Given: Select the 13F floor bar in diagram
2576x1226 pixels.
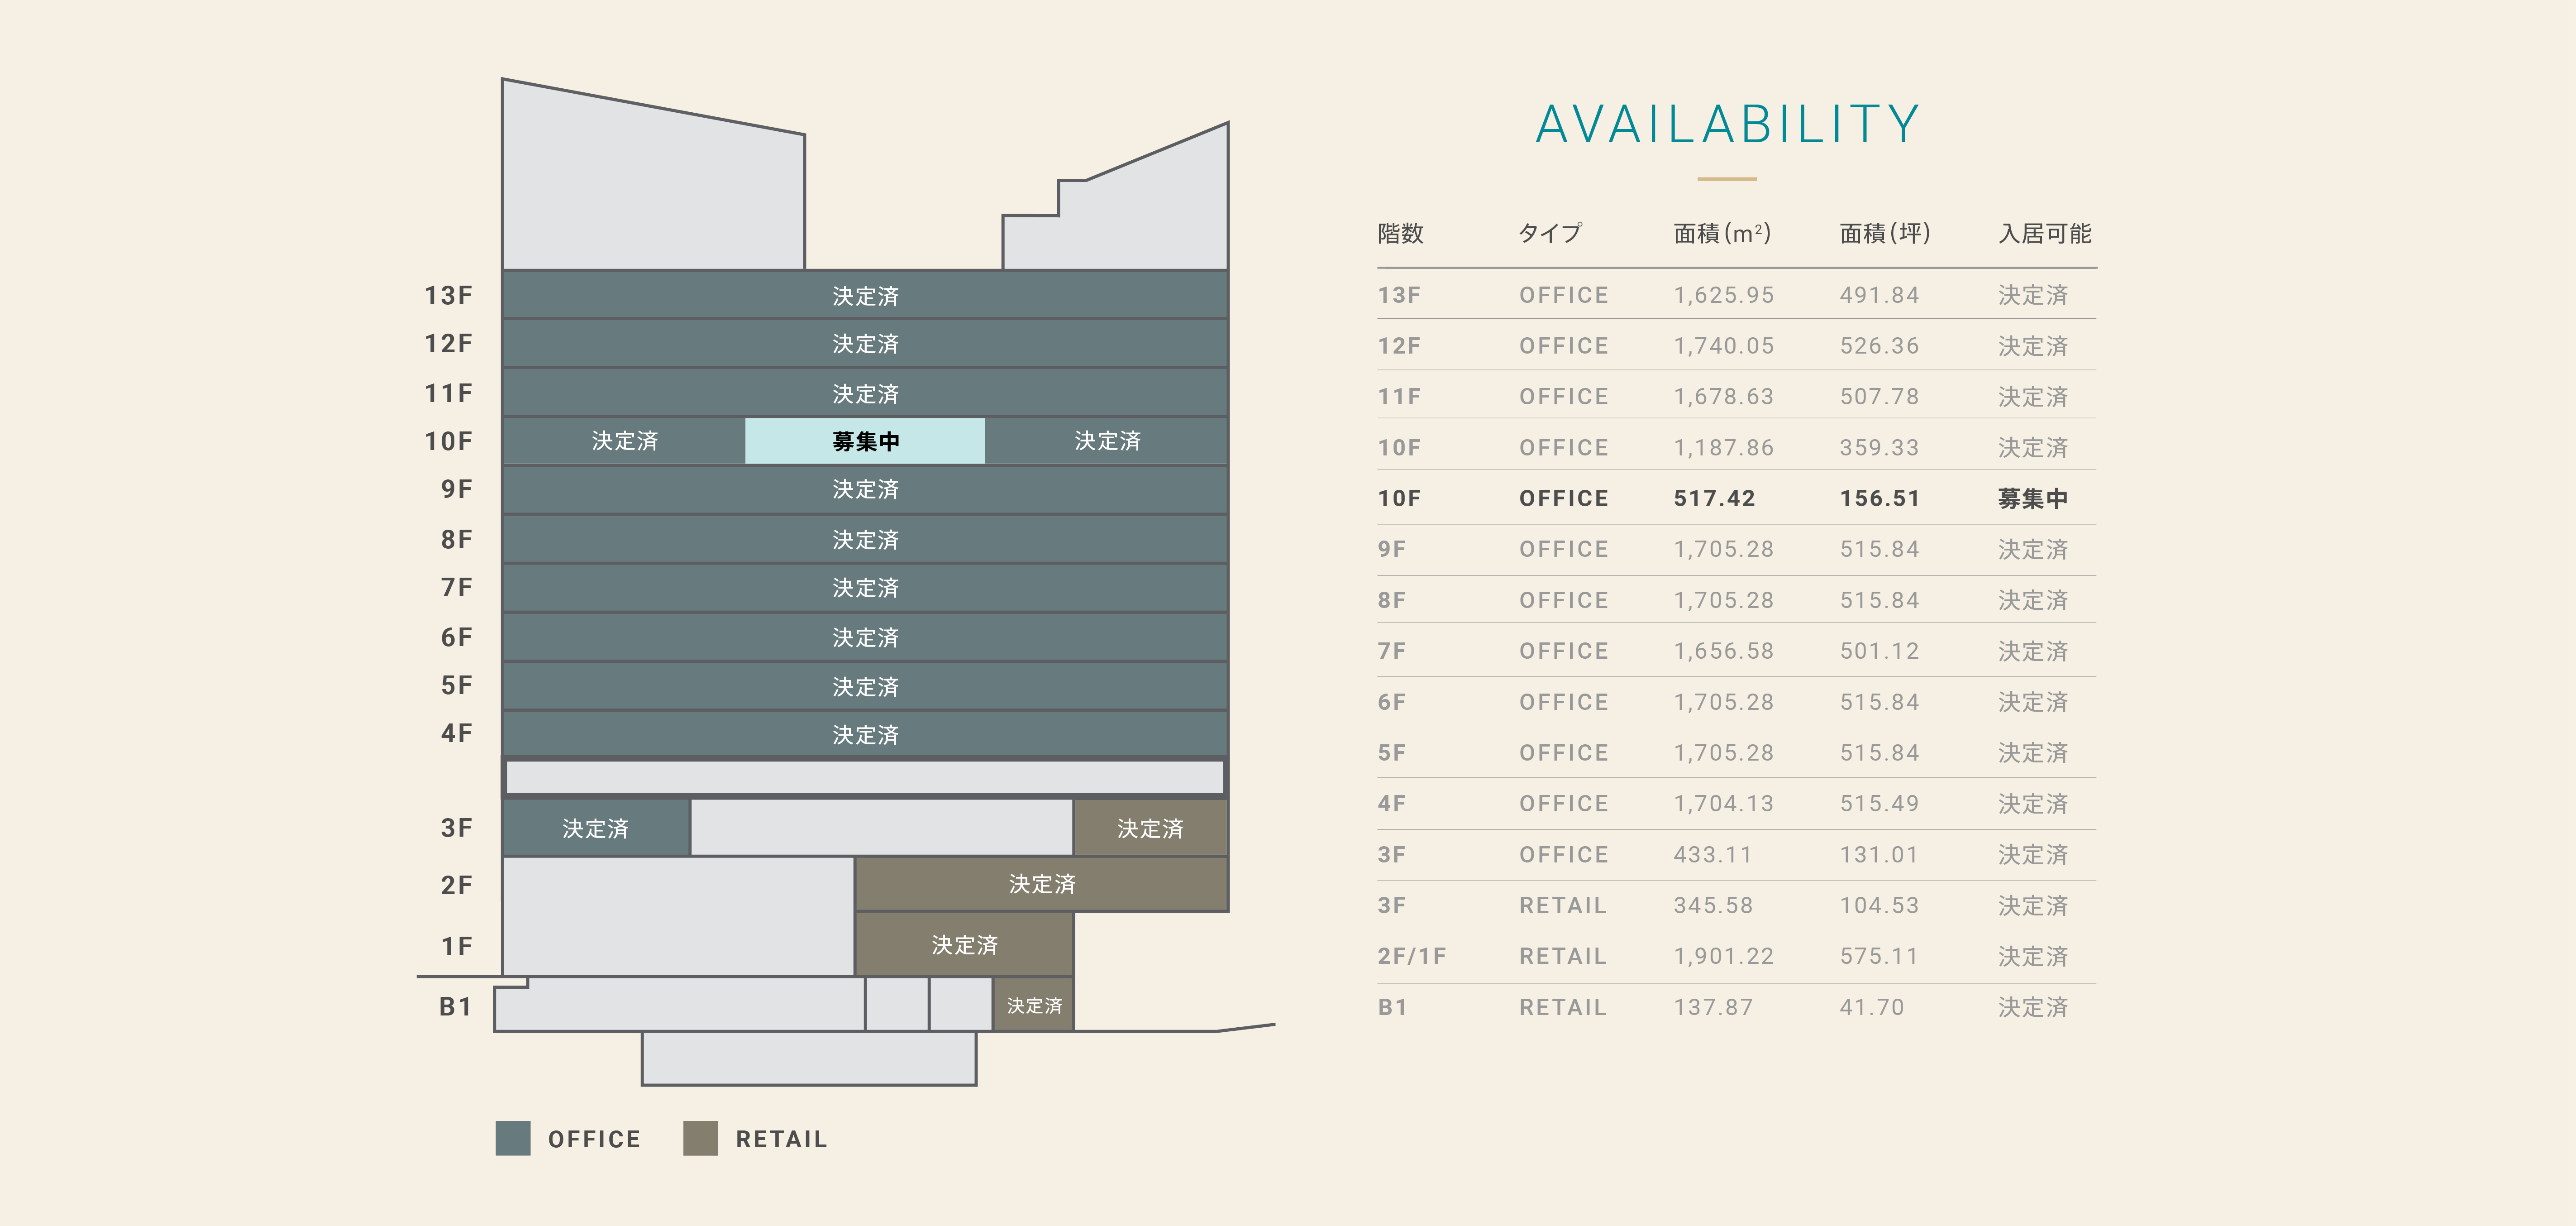Looking at the screenshot, I should [865, 295].
